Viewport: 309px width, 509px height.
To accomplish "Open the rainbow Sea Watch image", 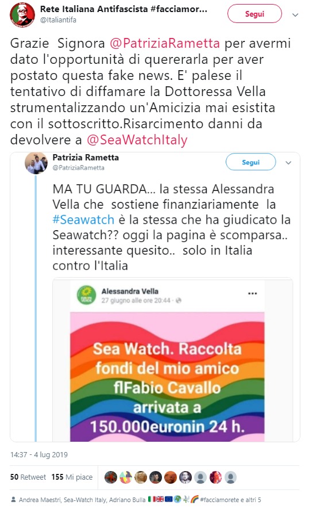I will click(x=167, y=377).
